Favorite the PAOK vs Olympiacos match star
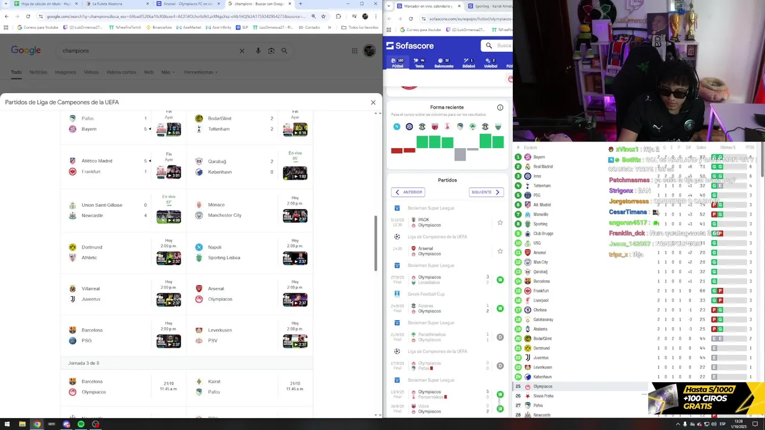Screen dimensions: 765x430 (x=500, y=223)
